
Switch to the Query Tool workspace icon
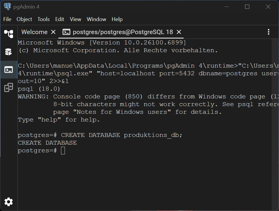coord(9,52)
